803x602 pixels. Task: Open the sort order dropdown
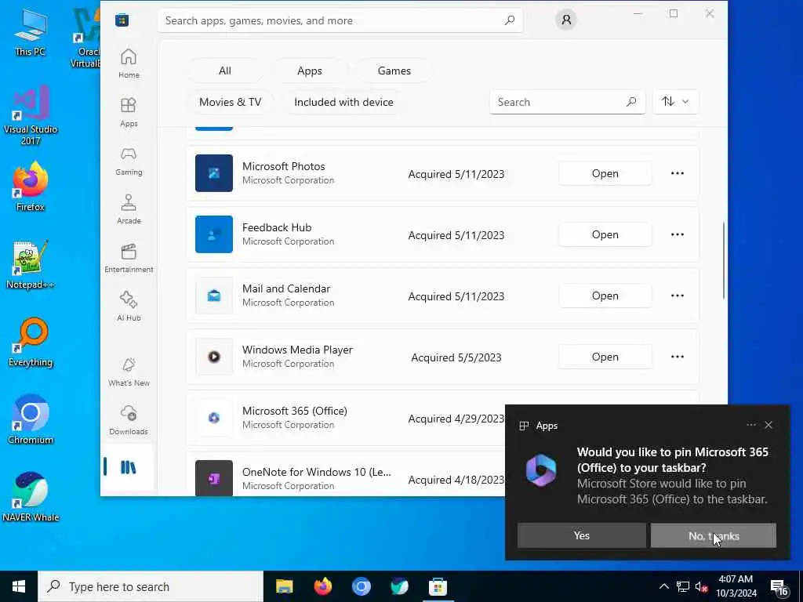pyautogui.click(x=675, y=101)
